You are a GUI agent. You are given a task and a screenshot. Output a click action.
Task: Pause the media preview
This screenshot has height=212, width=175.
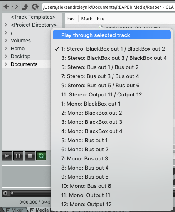(x=18, y=156)
